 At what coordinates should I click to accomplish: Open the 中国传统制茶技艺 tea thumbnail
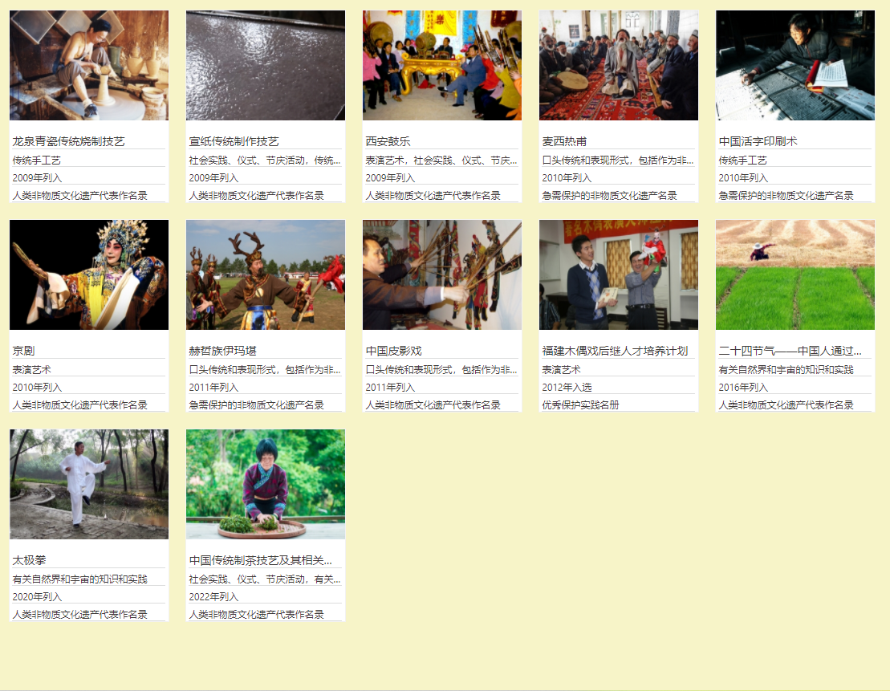click(x=266, y=484)
